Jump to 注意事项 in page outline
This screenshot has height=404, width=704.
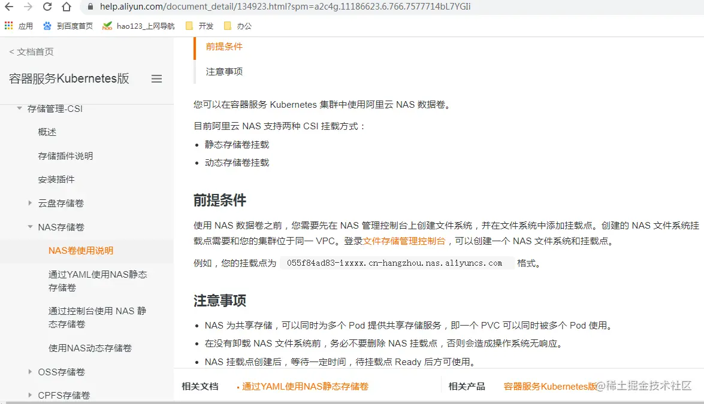point(224,72)
